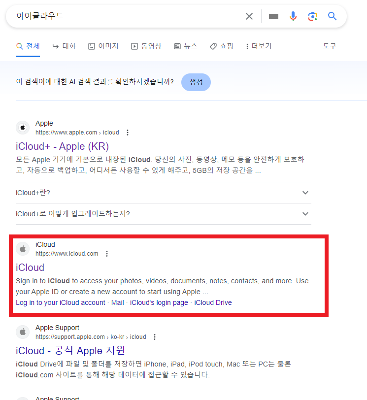The width and height of the screenshot is (367, 400).
Task: Click the blue magnifier search button
Action: pyautogui.click(x=333, y=16)
